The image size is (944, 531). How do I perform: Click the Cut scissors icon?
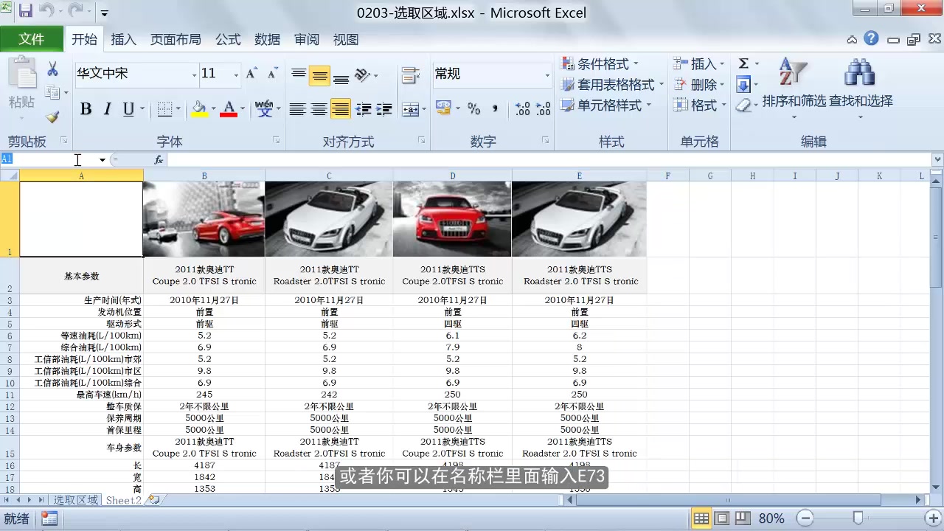tap(52, 69)
